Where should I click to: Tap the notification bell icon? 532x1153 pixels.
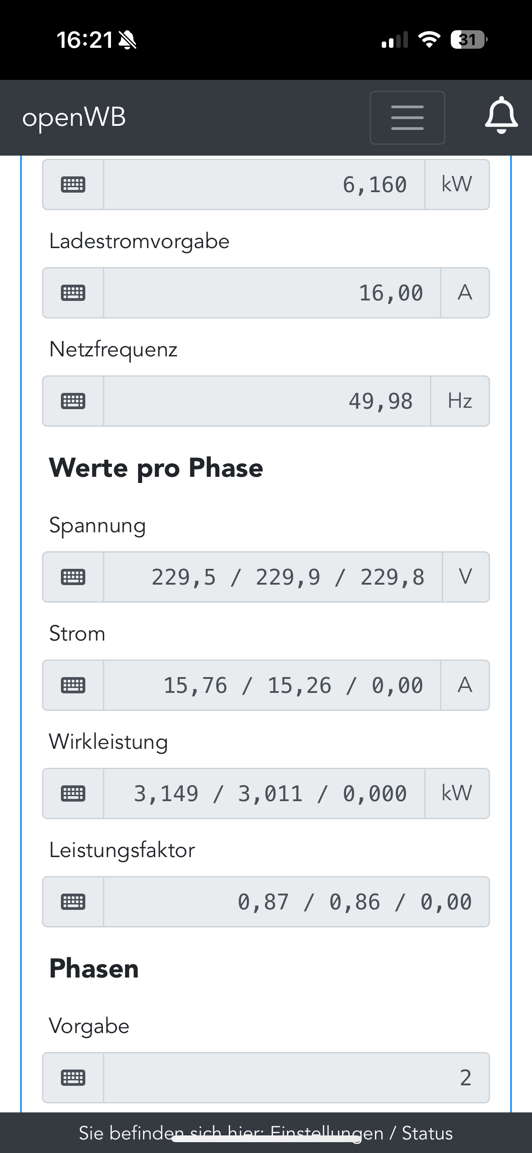pyautogui.click(x=501, y=115)
